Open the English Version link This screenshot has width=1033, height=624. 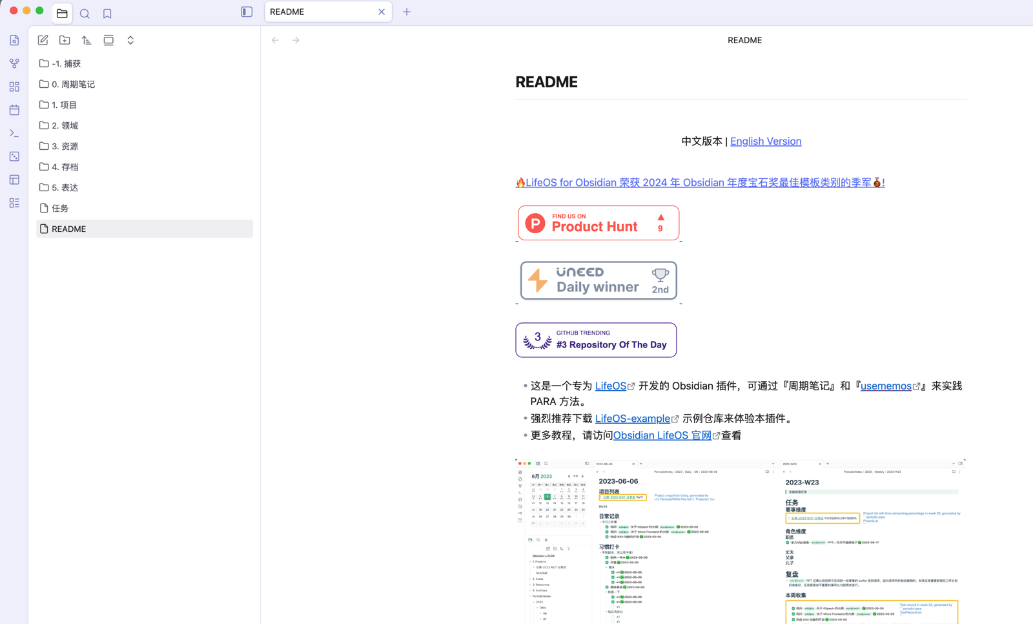766,141
